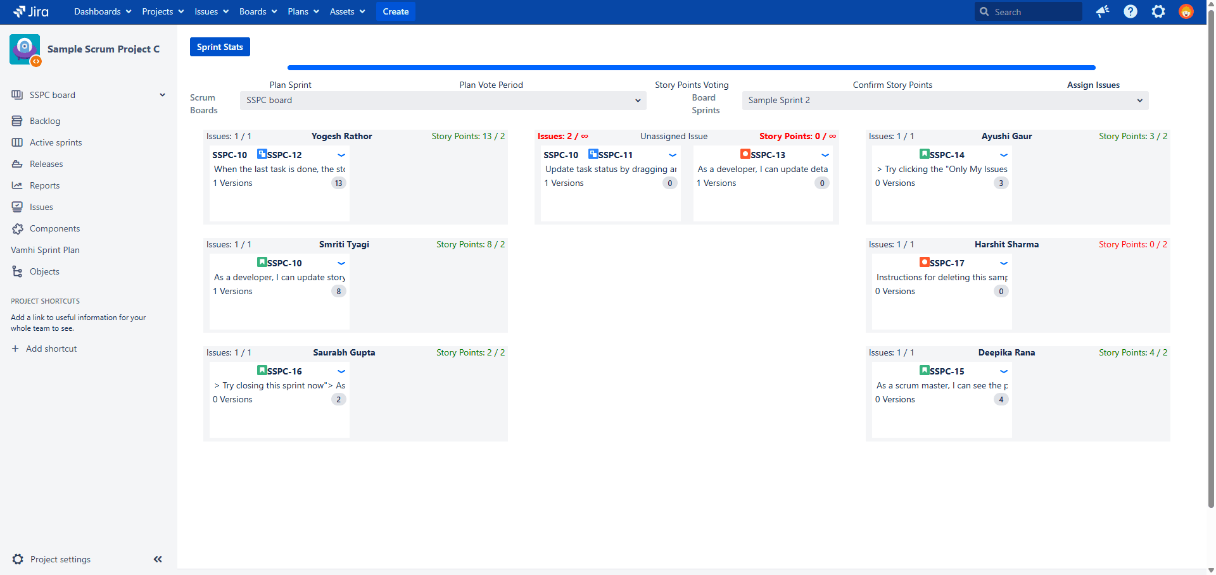Viewport: 1216px width, 575px height.
Task: Open the notifications megaphone icon
Action: (x=1103, y=11)
